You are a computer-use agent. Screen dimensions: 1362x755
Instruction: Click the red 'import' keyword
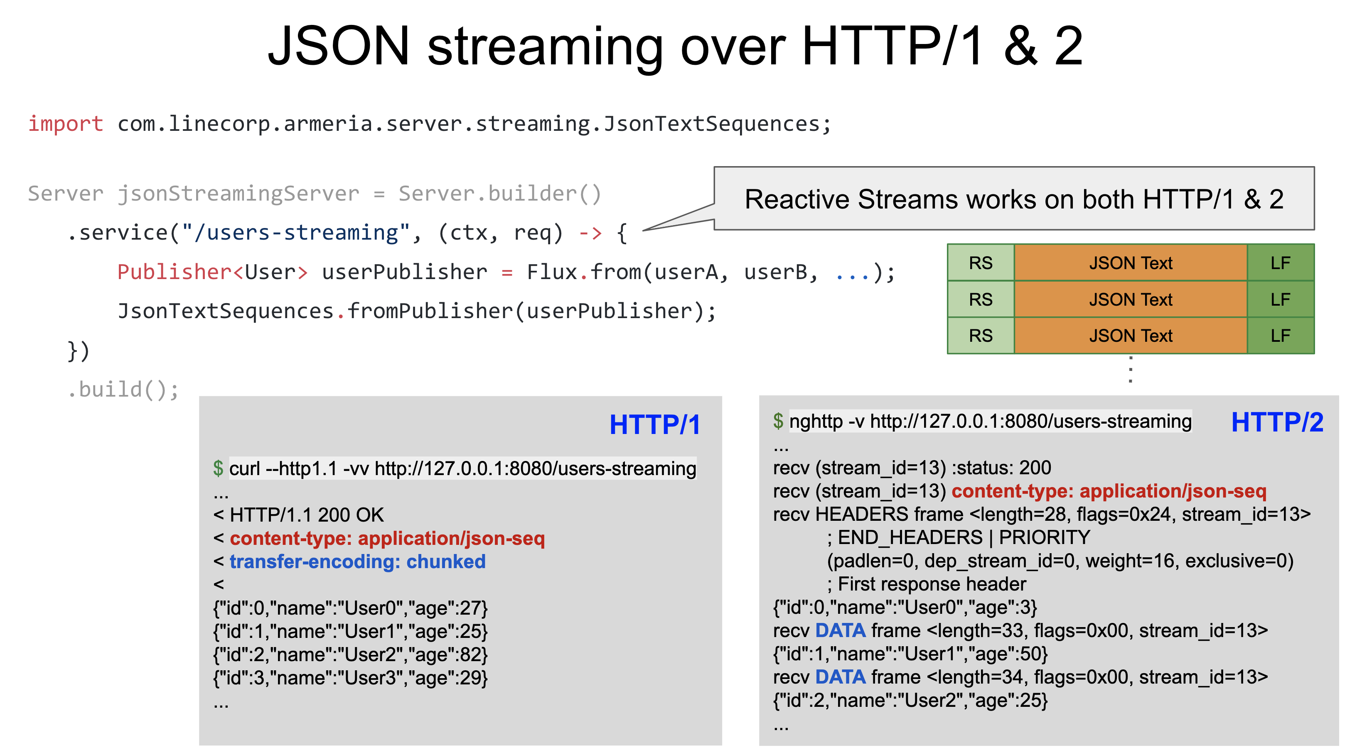tap(66, 124)
